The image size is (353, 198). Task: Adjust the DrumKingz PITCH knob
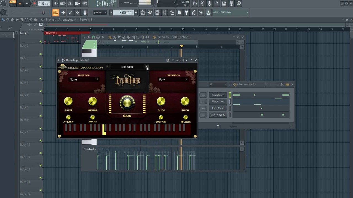pyautogui.click(x=185, y=101)
